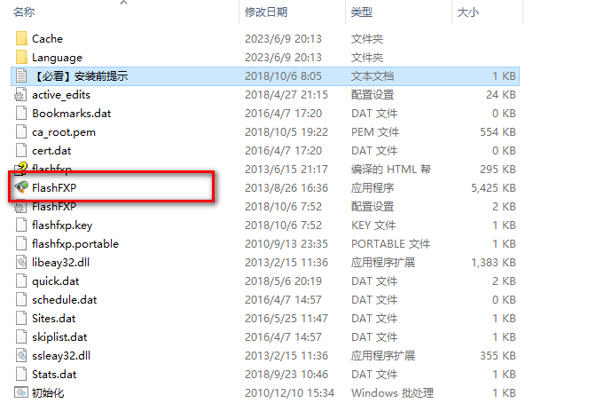This screenshot has height=419, width=596.
Task: Sort by the 修改日期 column header
Action: pyautogui.click(x=266, y=12)
